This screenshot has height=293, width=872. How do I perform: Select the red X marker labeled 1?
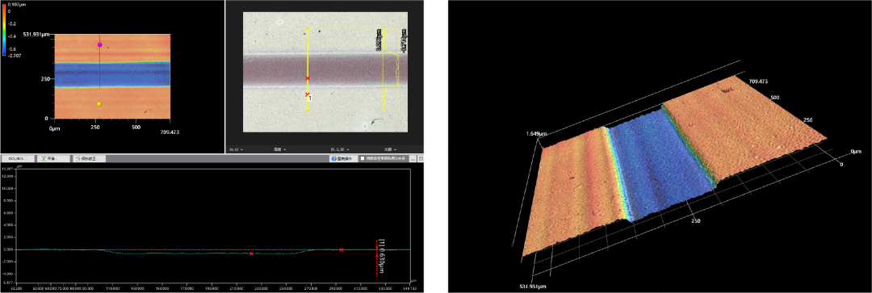coord(308,94)
